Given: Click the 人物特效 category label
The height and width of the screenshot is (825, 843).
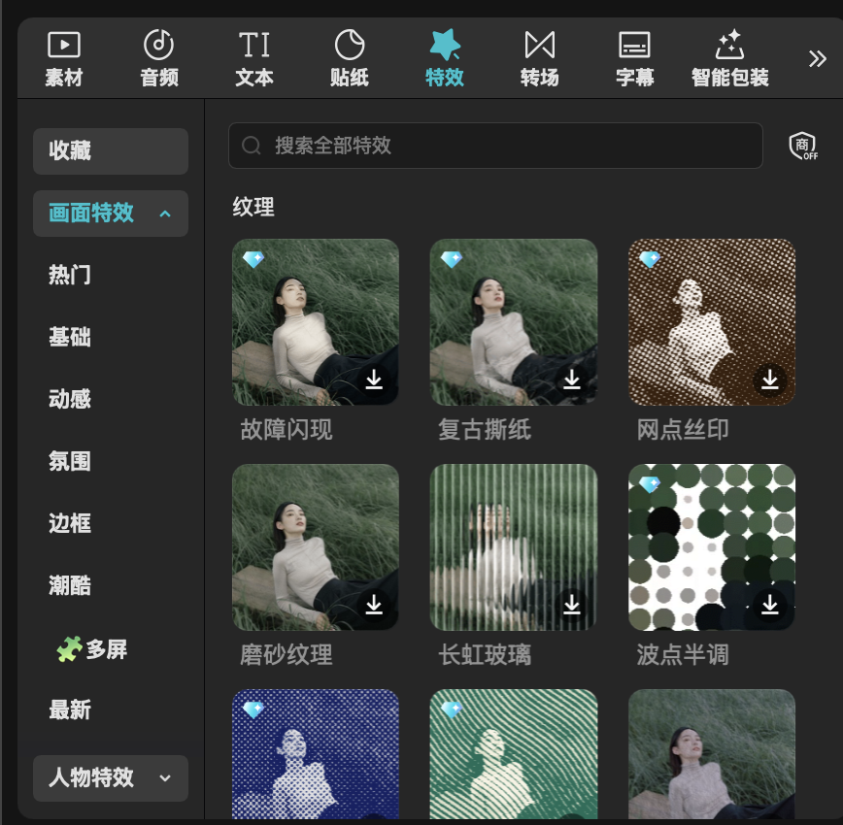Looking at the screenshot, I should click(x=91, y=777).
